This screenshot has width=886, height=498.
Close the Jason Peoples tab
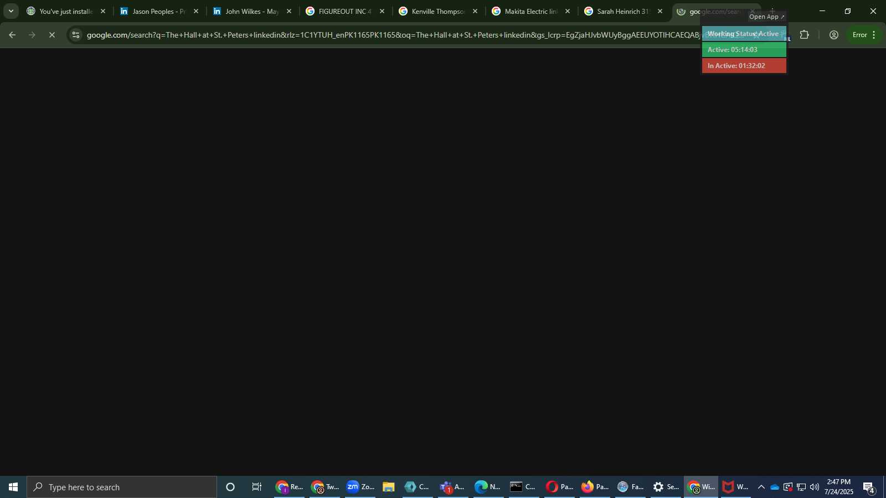[195, 11]
